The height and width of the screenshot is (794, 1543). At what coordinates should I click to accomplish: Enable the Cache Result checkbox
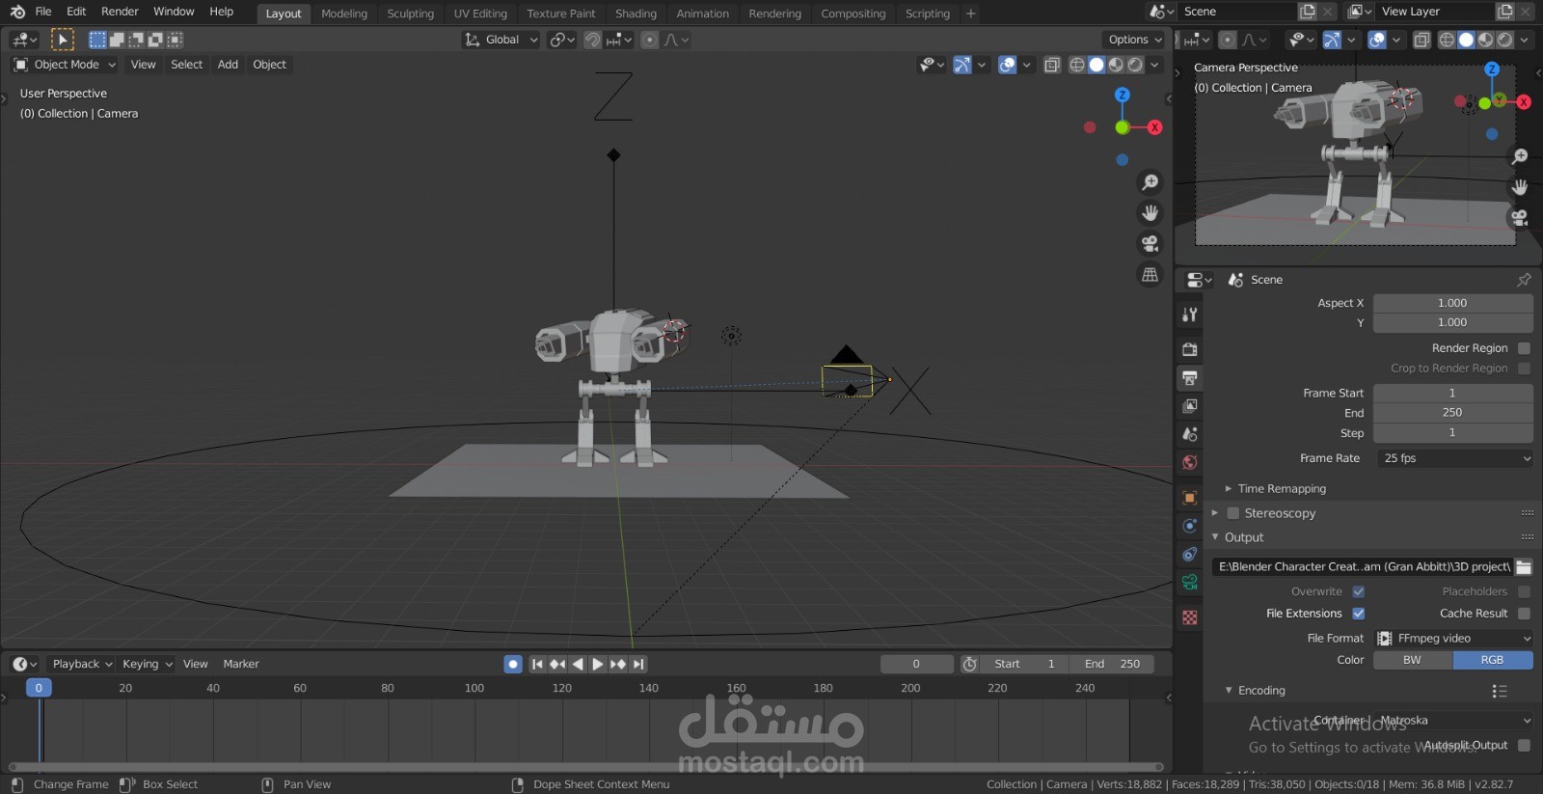[1525, 614]
